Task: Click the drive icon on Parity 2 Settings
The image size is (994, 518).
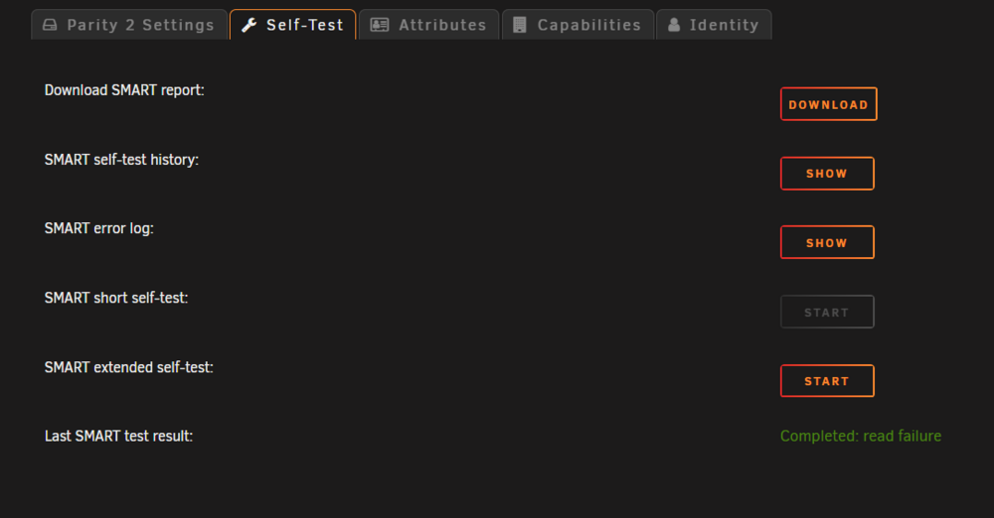Action: tap(50, 25)
